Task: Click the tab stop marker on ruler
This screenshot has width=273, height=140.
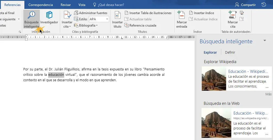Action: pyautogui.click(x=122, y=38)
